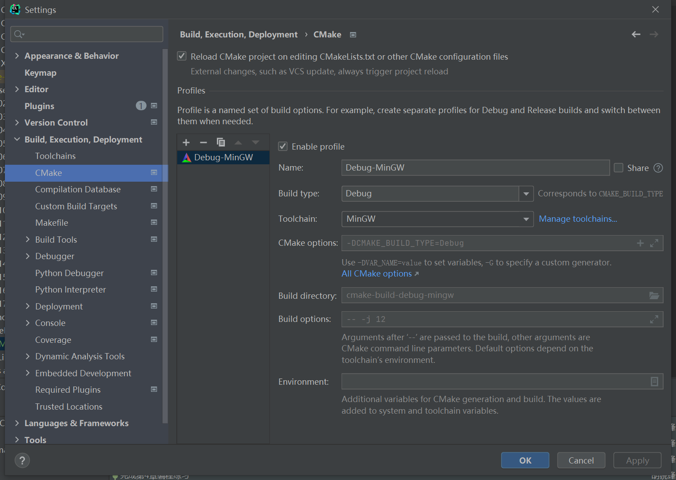The image size is (676, 480).
Task: Click the Manage toolchains link
Action: (x=578, y=219)
